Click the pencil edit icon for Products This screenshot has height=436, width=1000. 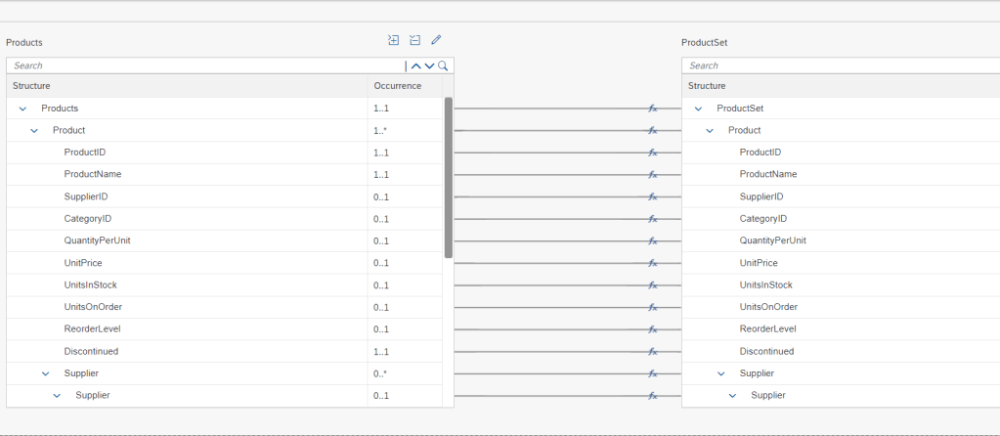436,40
